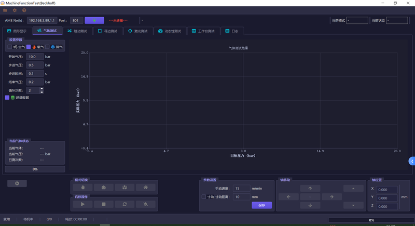Click the 当前状态 field
This screenshot has height=226, width=415.
397,20
